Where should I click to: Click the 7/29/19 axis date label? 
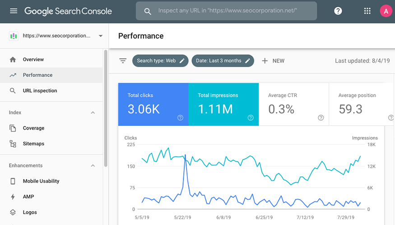tap(346, 217)
